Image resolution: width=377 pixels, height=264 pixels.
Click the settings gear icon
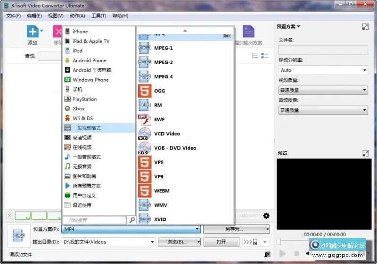(x=266, y=216)
